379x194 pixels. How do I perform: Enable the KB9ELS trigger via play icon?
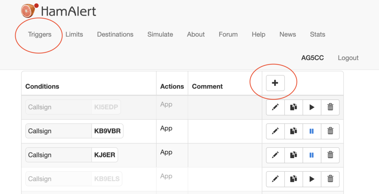[312, 179]
